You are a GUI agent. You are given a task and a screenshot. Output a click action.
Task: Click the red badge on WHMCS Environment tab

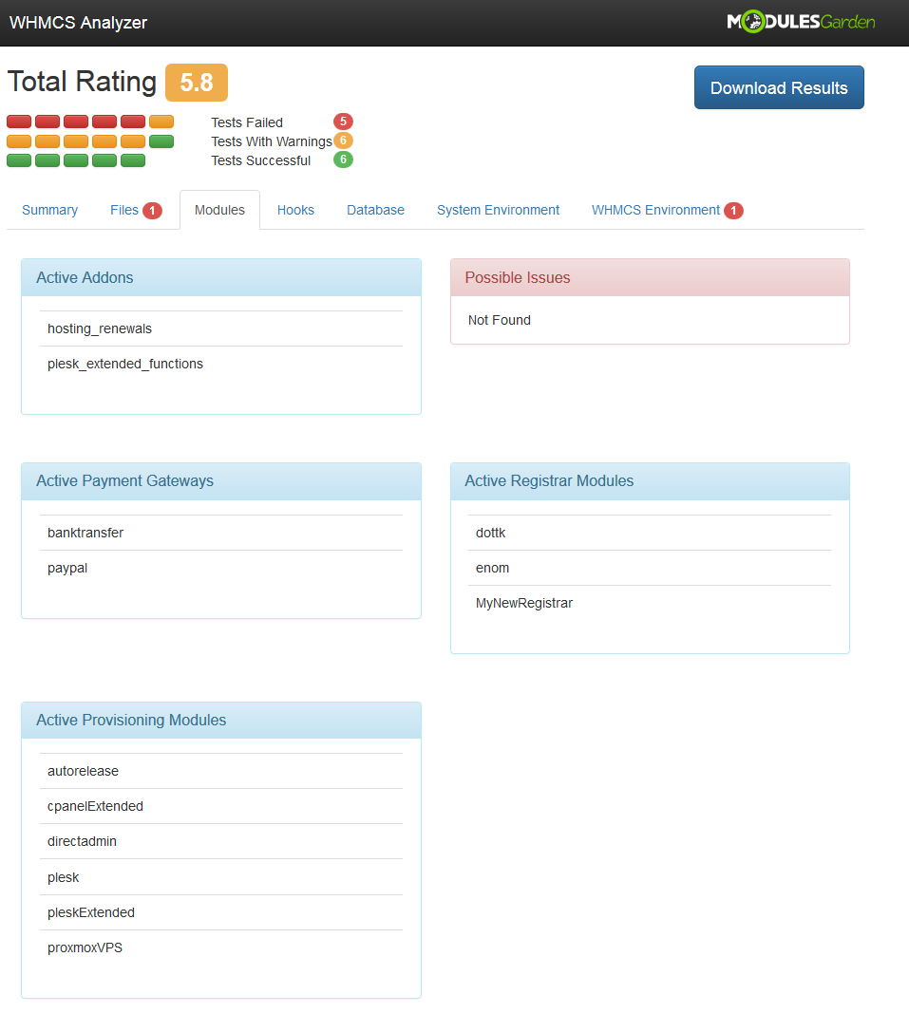[x=734, y=211]
